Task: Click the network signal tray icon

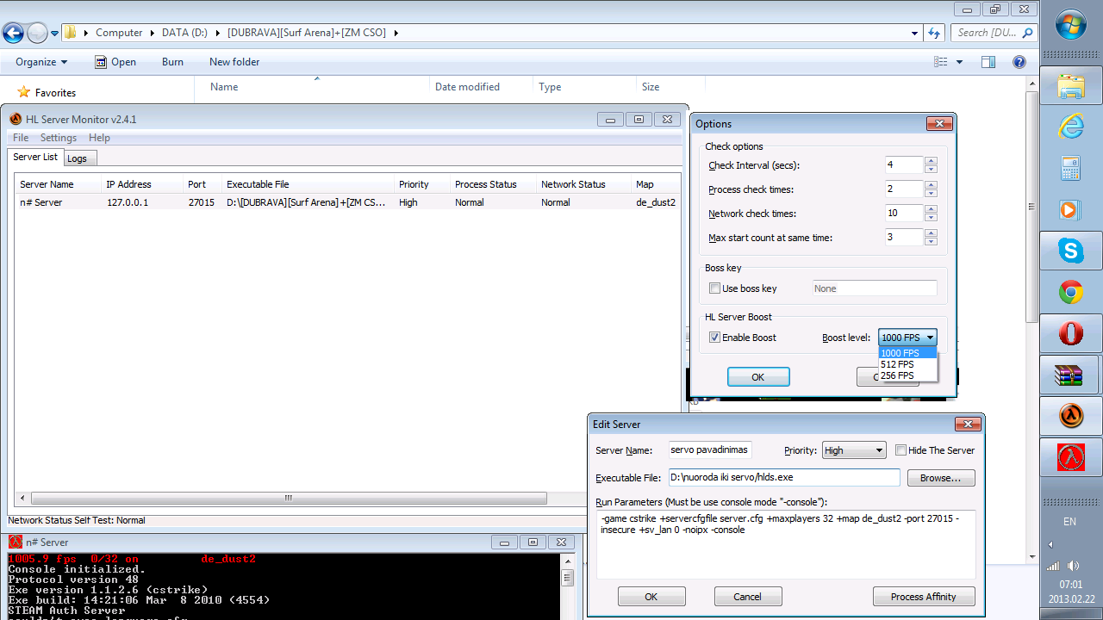Action: coord(1053,566)
